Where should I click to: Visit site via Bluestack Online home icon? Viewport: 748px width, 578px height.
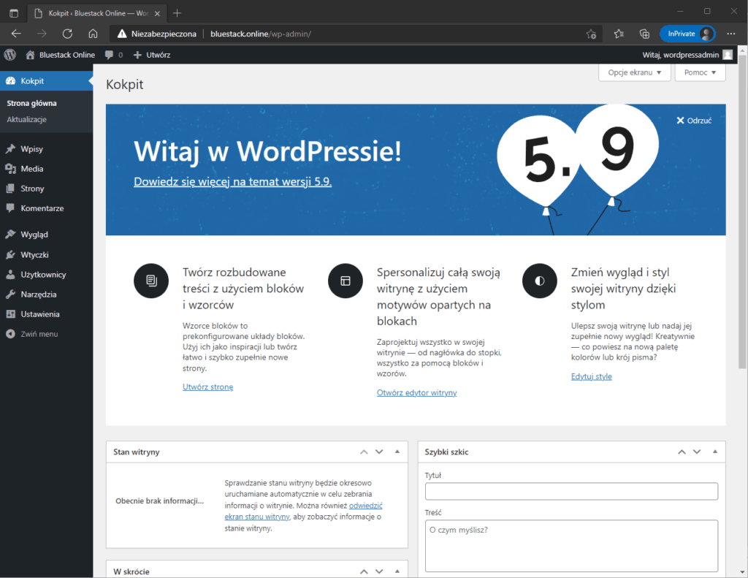pyautogui.click(x=30, y=55)
